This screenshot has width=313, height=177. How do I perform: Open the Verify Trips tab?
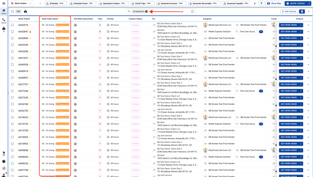pos(142,3)
